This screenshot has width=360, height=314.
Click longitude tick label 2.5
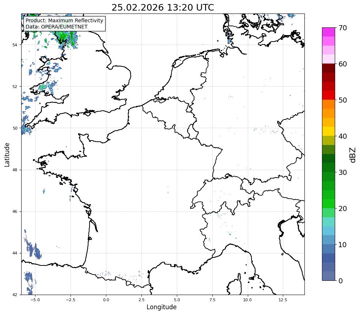coord(141,300)
